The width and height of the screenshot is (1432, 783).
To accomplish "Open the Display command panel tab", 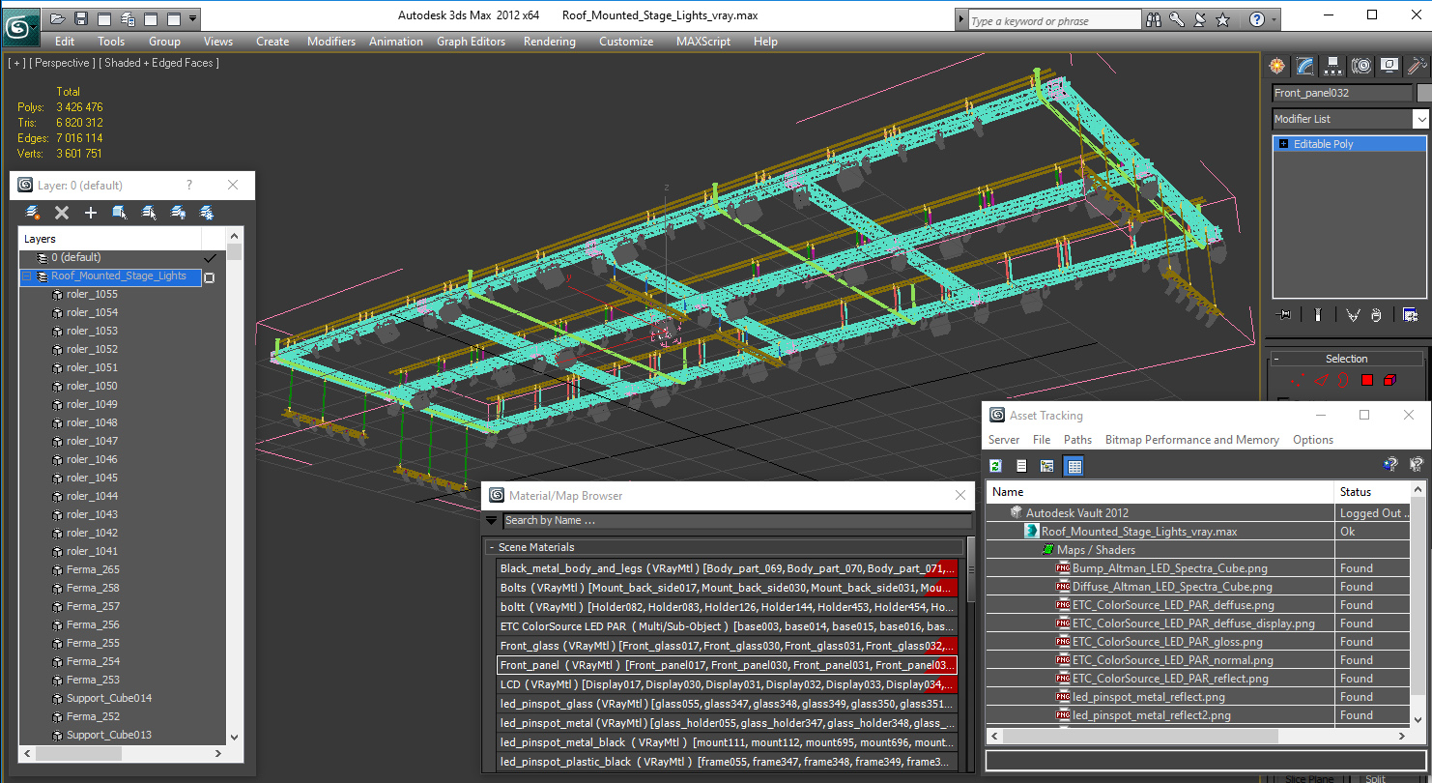I will [1389, 66].
